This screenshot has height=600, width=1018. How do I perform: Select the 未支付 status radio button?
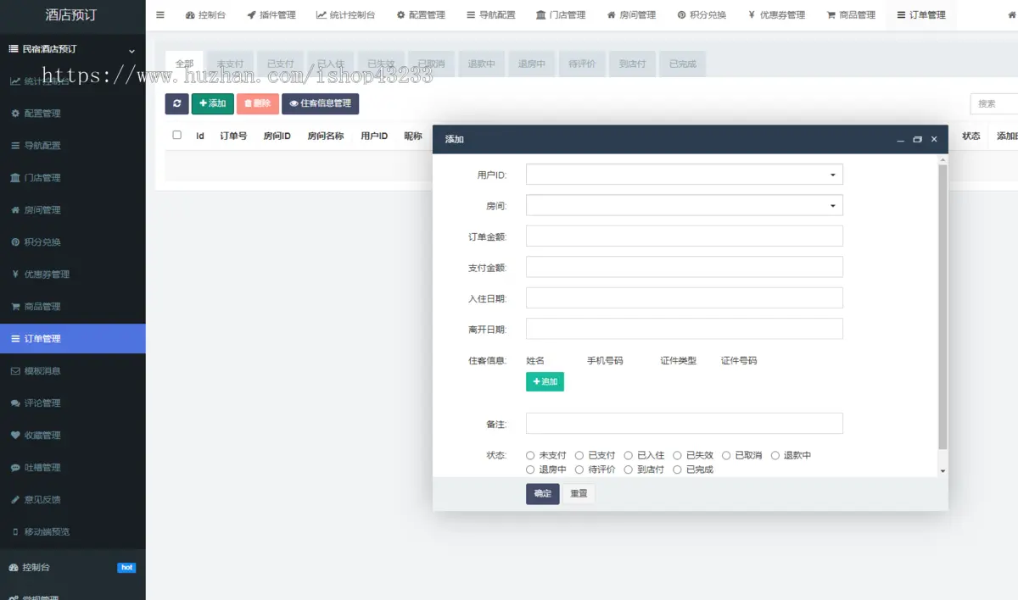tap(530, 456)
